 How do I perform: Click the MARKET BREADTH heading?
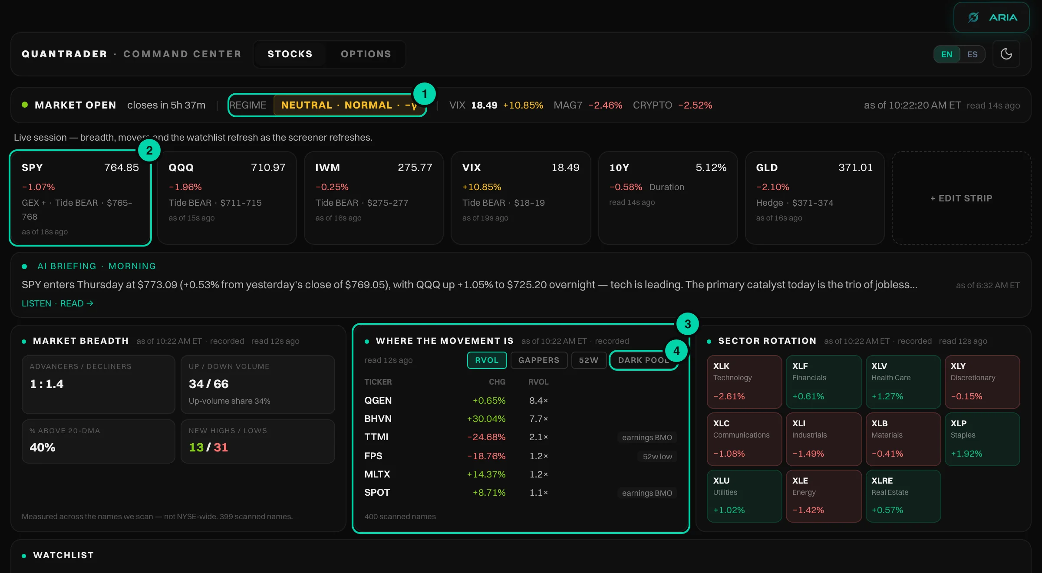[x=81, y=341]
